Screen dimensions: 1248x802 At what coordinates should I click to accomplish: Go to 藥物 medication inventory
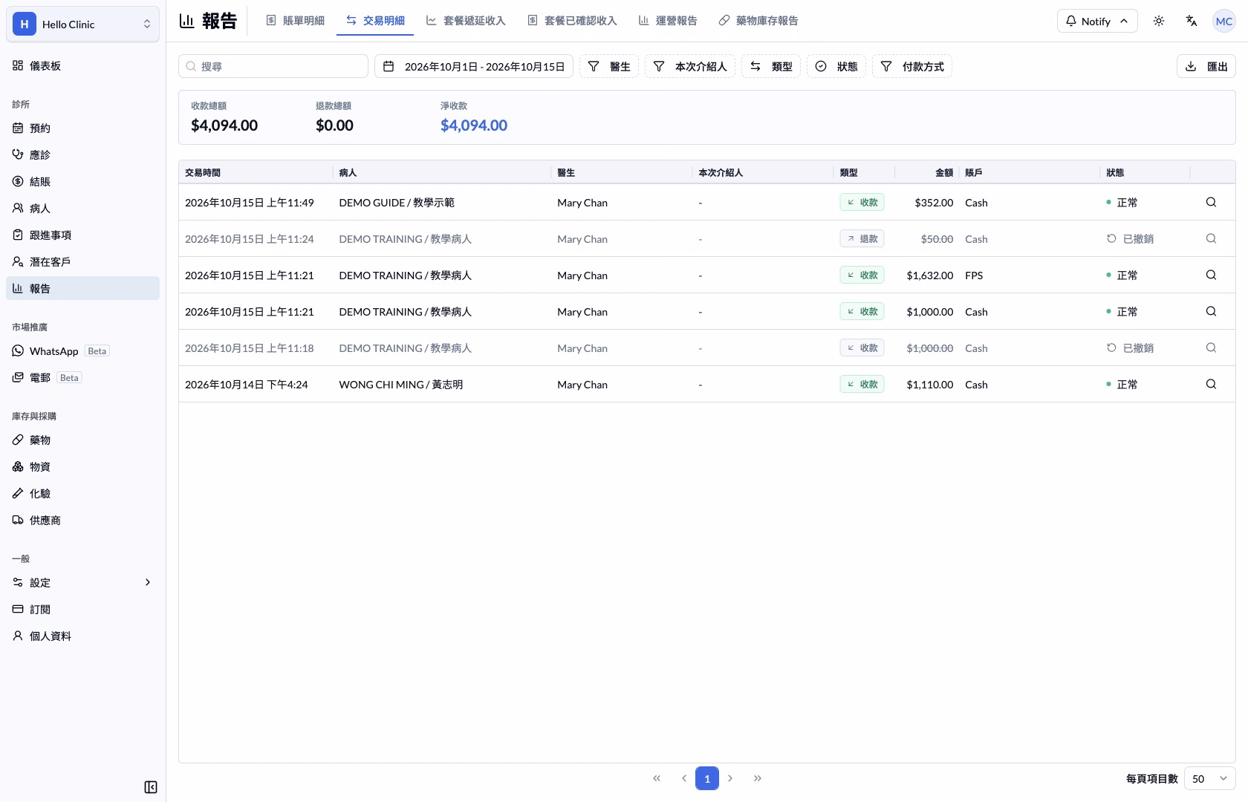[x=82, y=440]
